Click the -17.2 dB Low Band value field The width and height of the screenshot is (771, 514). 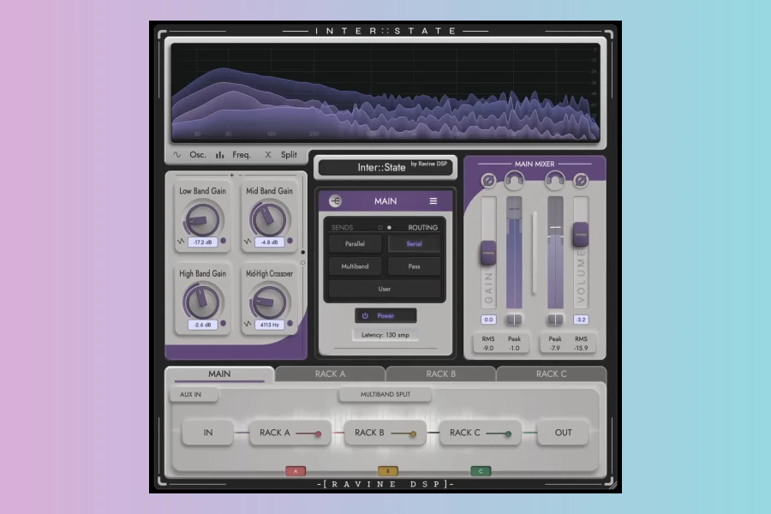pos(202,242)
